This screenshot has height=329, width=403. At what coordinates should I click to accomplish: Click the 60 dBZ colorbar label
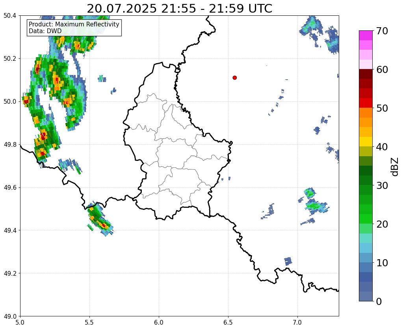tap(382, 69)
